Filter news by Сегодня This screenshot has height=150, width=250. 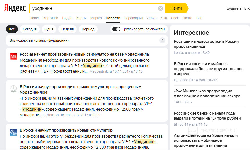coord(30,29)
